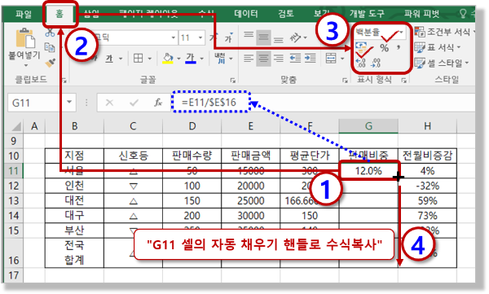This screenshot has width=489, height=294.
Task: Click the blue font color 가 icon
Action: 190,59
